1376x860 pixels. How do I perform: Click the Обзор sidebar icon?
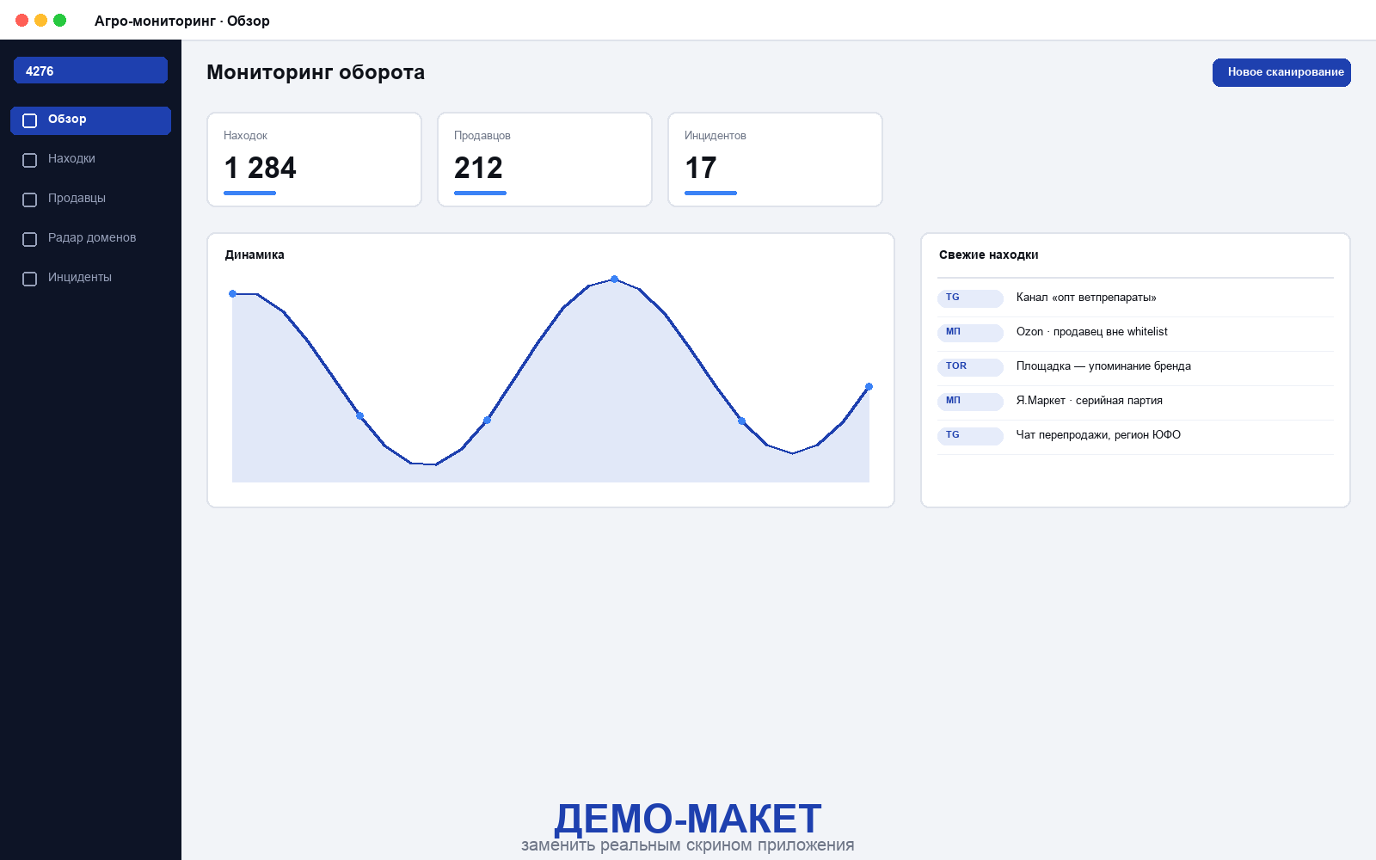[x=29, y=120]
